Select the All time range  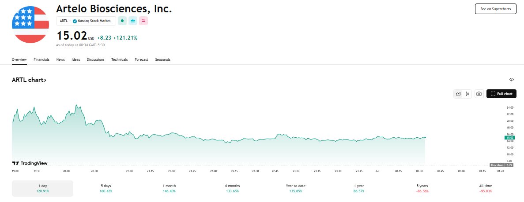[x=485, y=188]
